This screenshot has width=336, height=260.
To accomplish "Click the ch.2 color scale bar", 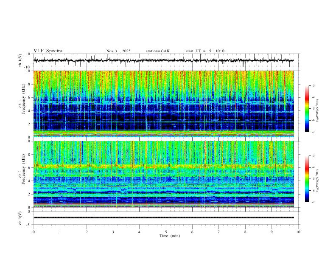I will (307, 179).
